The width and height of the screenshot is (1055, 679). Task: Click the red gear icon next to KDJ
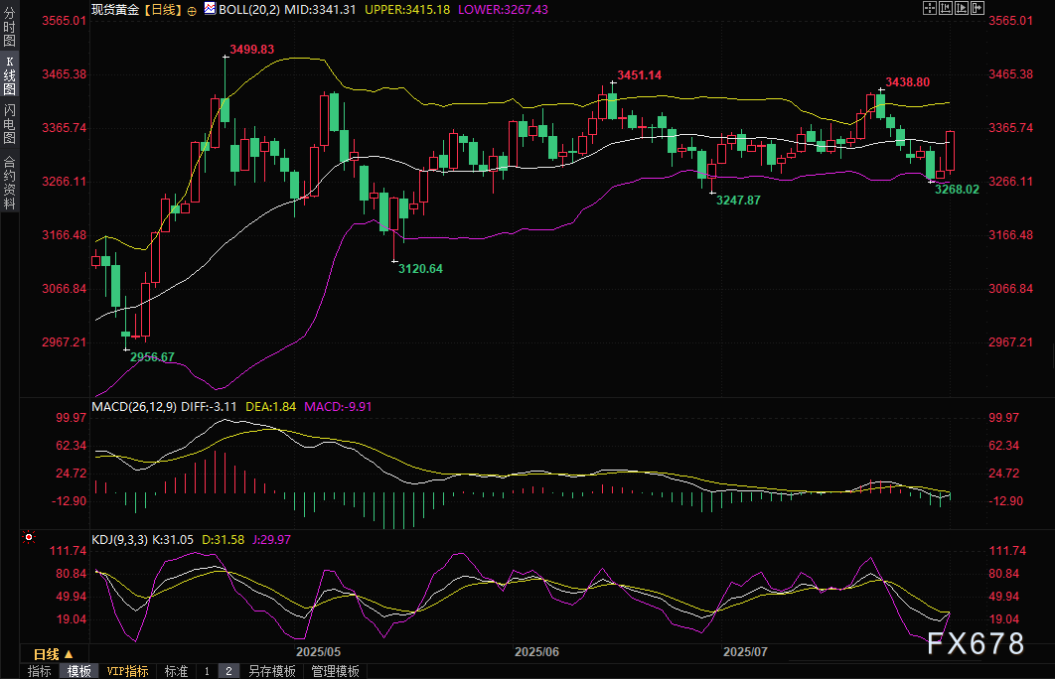point(29,537)
